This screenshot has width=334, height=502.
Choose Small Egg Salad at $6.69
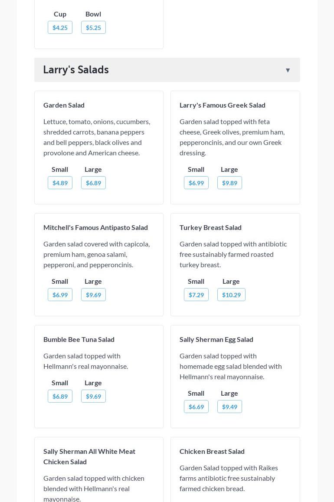click(196, 407)
